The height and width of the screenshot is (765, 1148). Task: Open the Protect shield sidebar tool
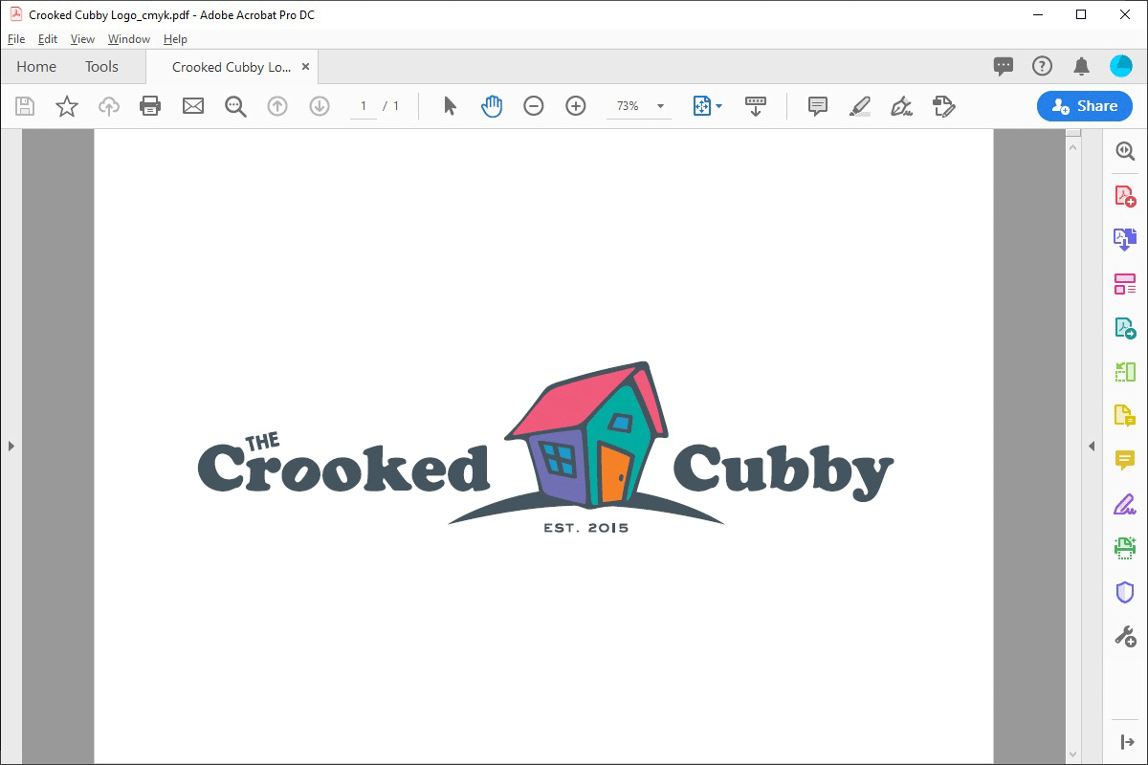coord(1125,592)
